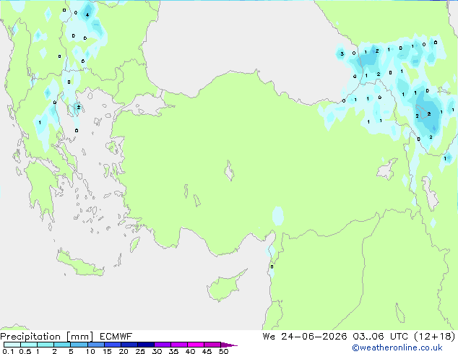Screen dimensions: 458x354
Task: Click the 25–30 mm navy legend swatch
Action: (x=146, y=345)
